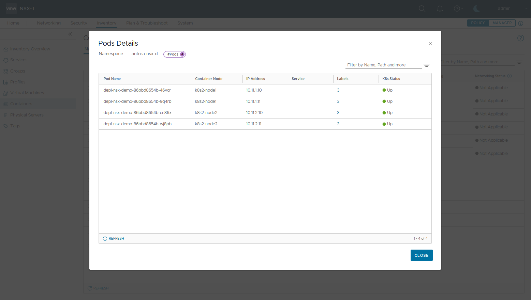
Task: Click the #Pods 4 badge
Action: click(x=175, y=54)
